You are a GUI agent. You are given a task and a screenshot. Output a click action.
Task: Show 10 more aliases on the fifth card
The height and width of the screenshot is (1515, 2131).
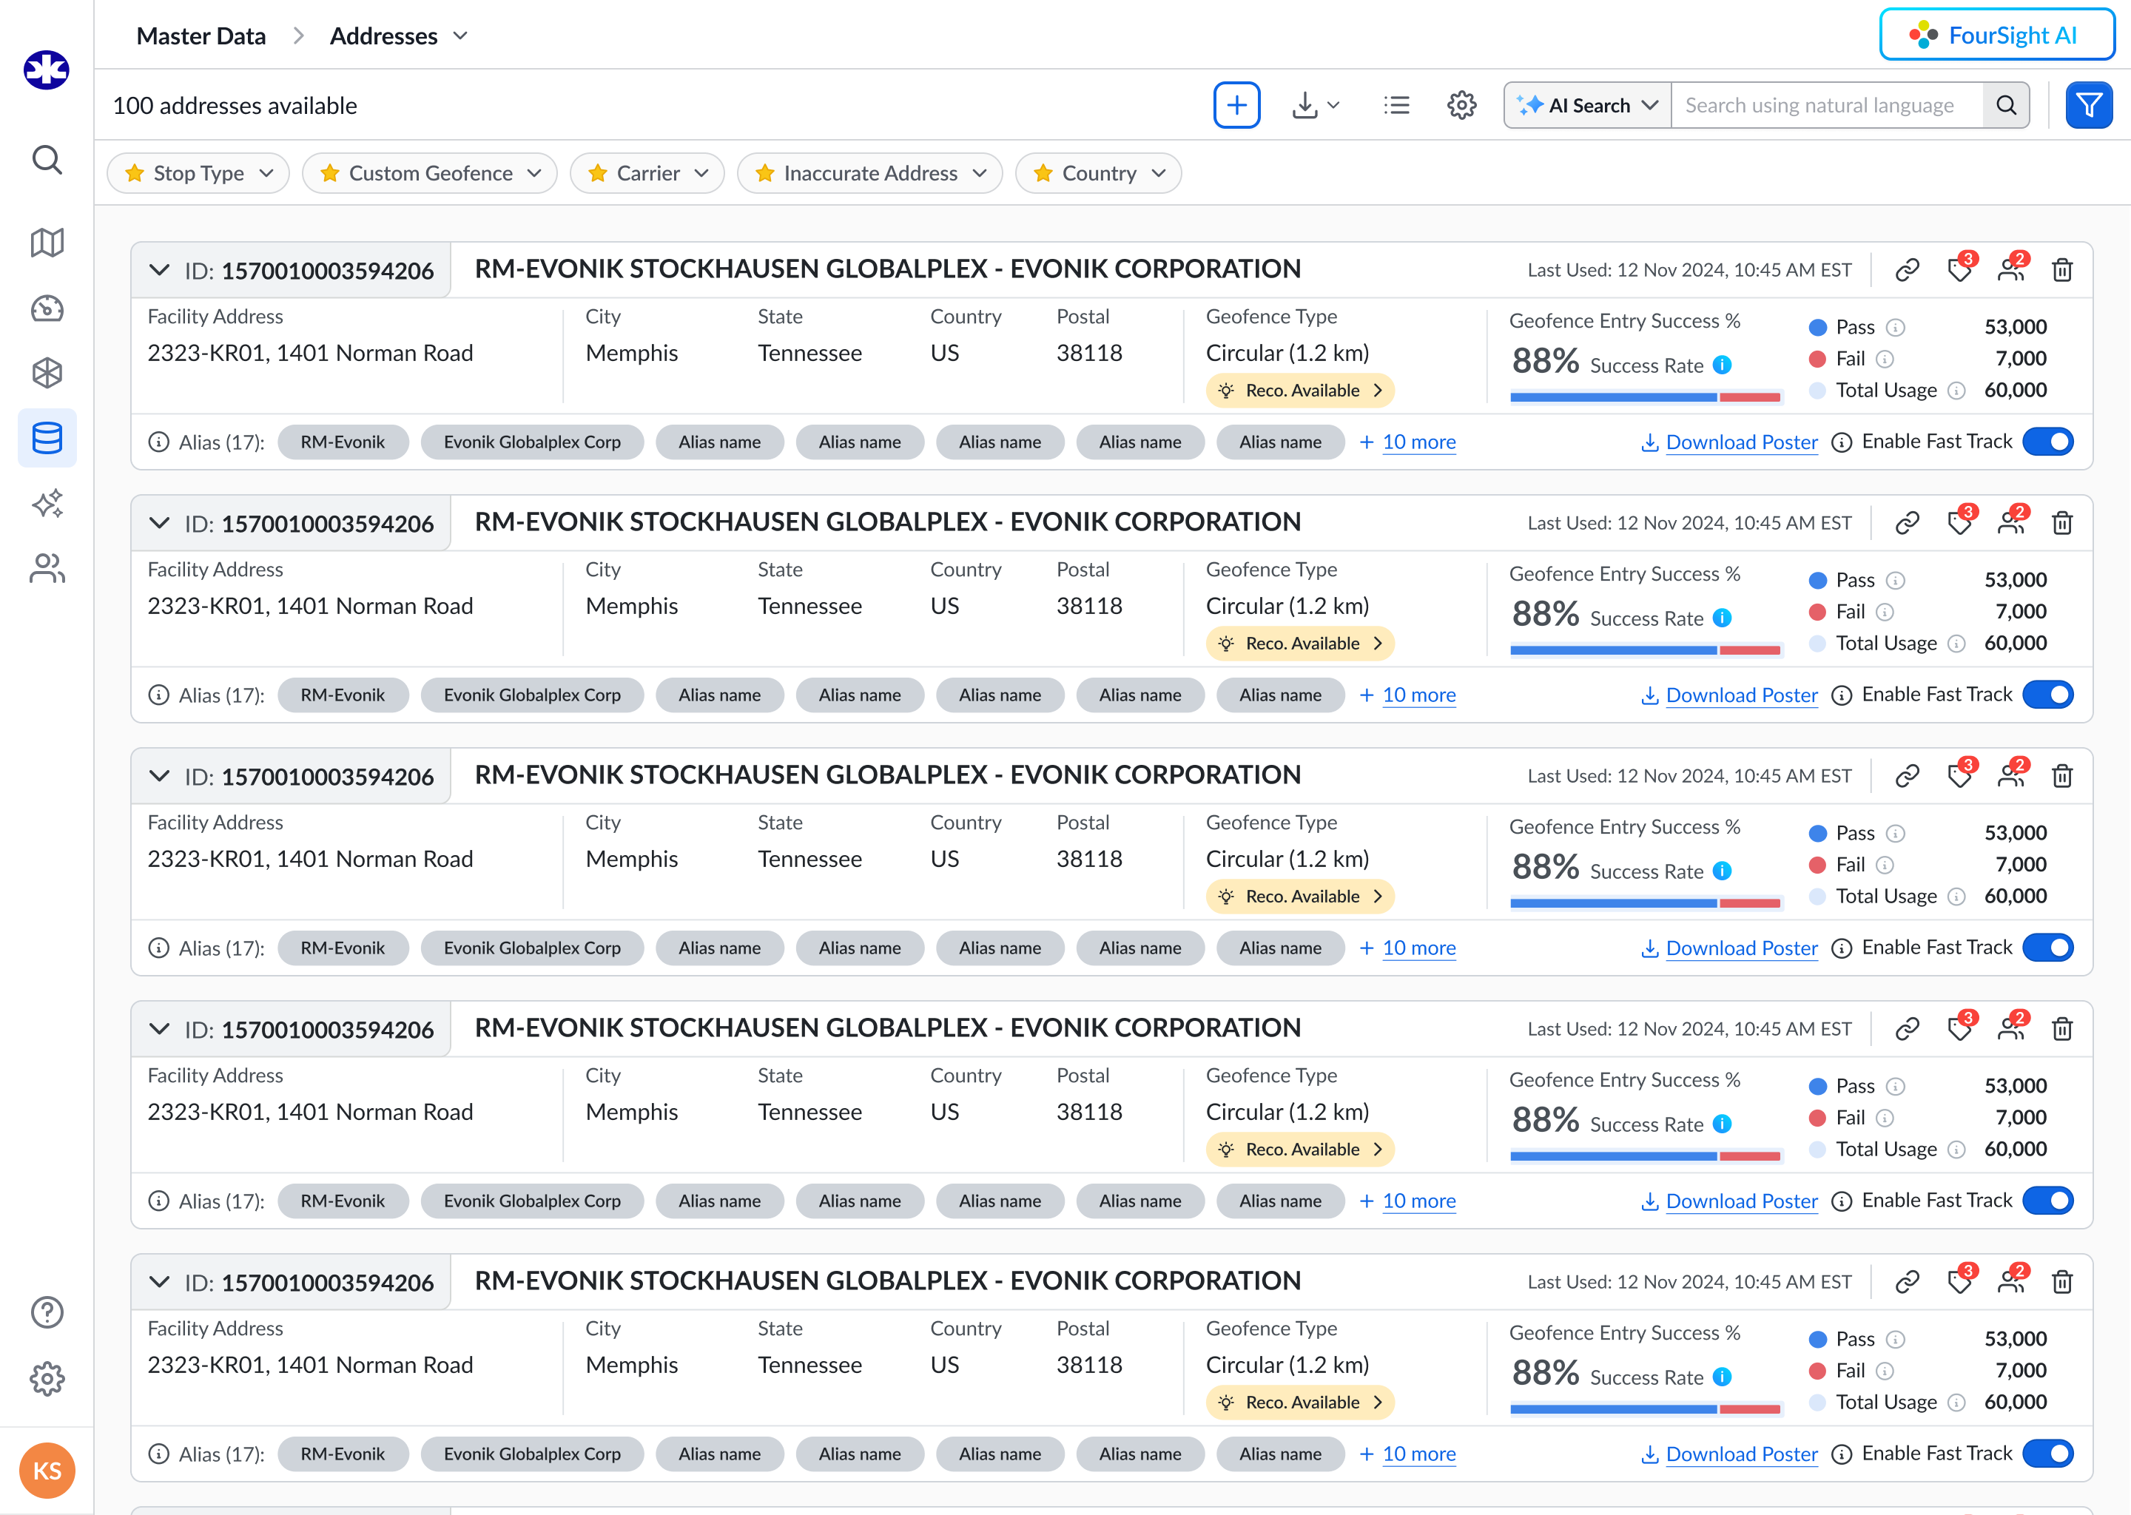(1407, 1454)
